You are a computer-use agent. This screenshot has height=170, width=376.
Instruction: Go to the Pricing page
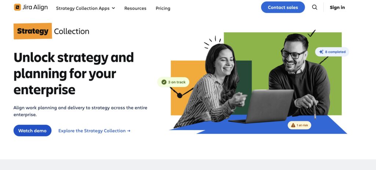coord(163,8)
